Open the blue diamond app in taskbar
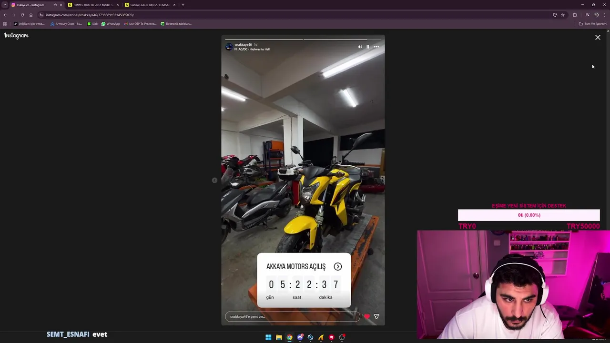The width and height of the screenshot is (610, 343). click(x=310, y=337)
